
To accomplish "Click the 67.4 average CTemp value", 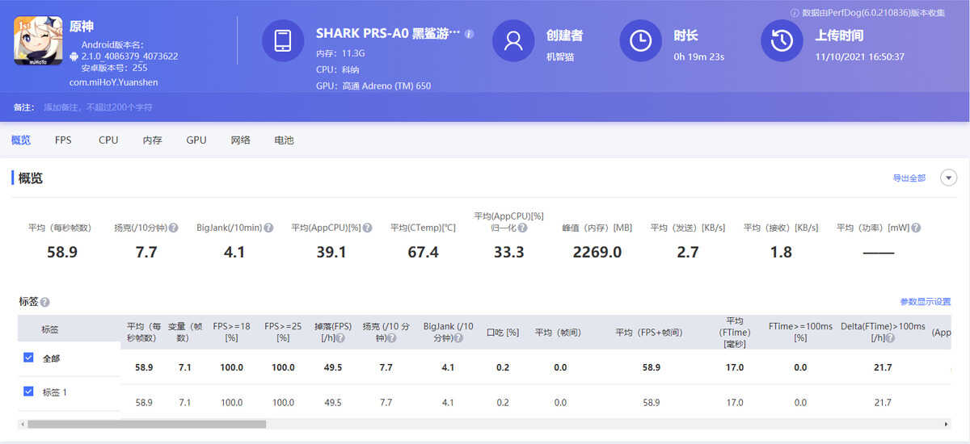I will [x=423, y=252].
